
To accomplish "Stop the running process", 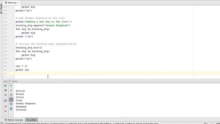I will click(5, 90).
